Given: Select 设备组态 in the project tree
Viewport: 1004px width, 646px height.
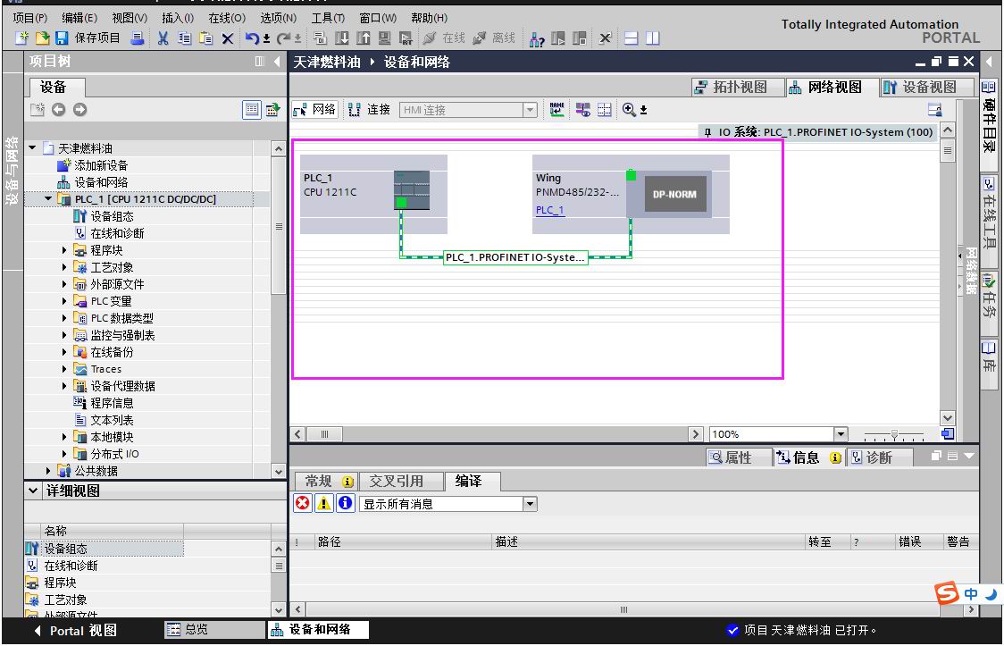Looking at the screenshot, I should click(112, 216).
